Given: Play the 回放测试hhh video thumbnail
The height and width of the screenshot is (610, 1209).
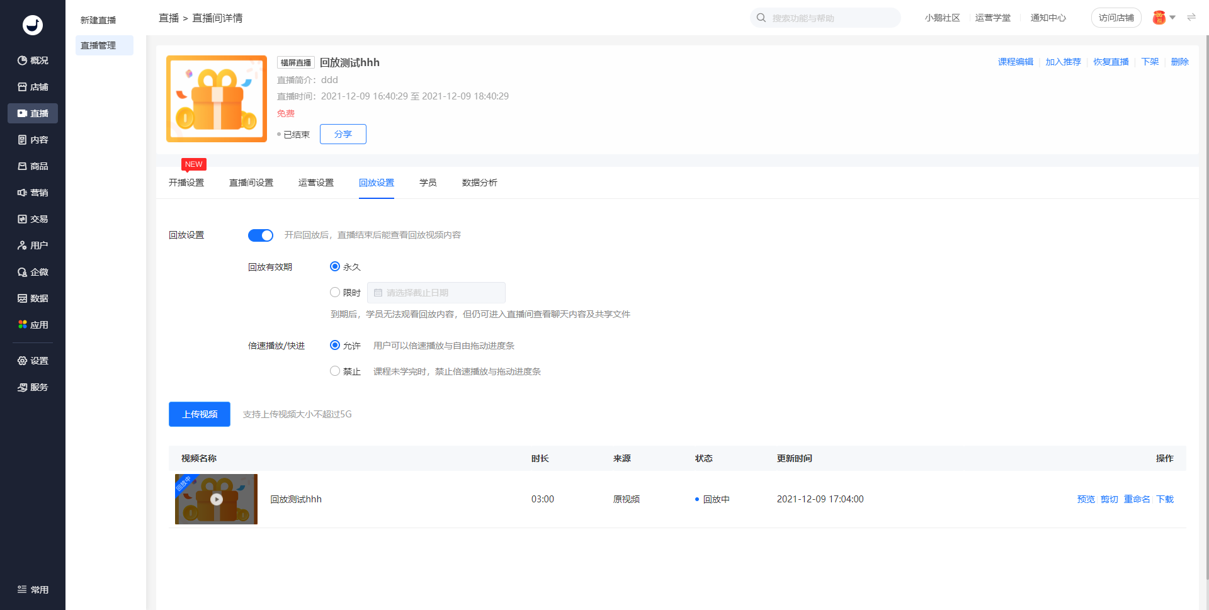Looking at the screenshot, I should point(216,499).
